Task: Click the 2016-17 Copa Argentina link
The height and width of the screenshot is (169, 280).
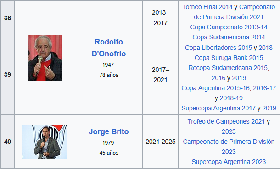Action: point(264,88)
